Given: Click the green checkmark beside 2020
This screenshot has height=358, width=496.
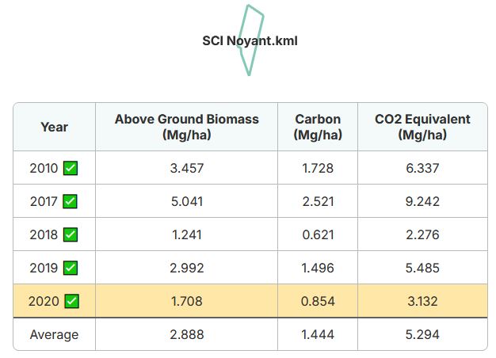Looking at the screenshot, I should pos(72,301).
